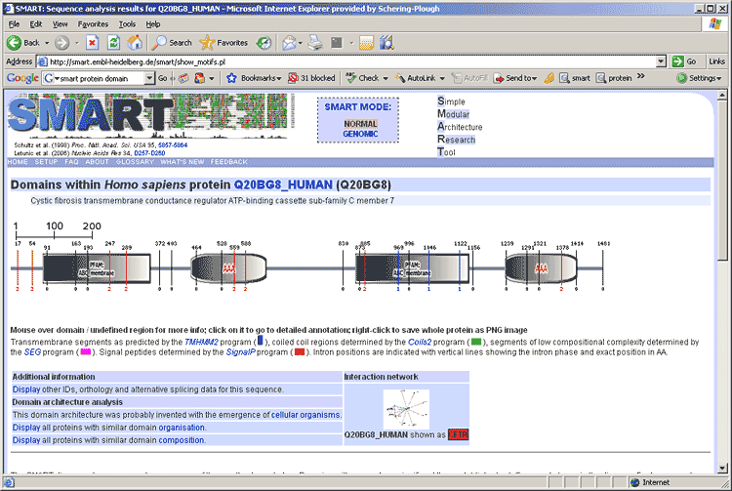
Task: Click the Send to toolbar button
Action: click(x=516, y=78)
